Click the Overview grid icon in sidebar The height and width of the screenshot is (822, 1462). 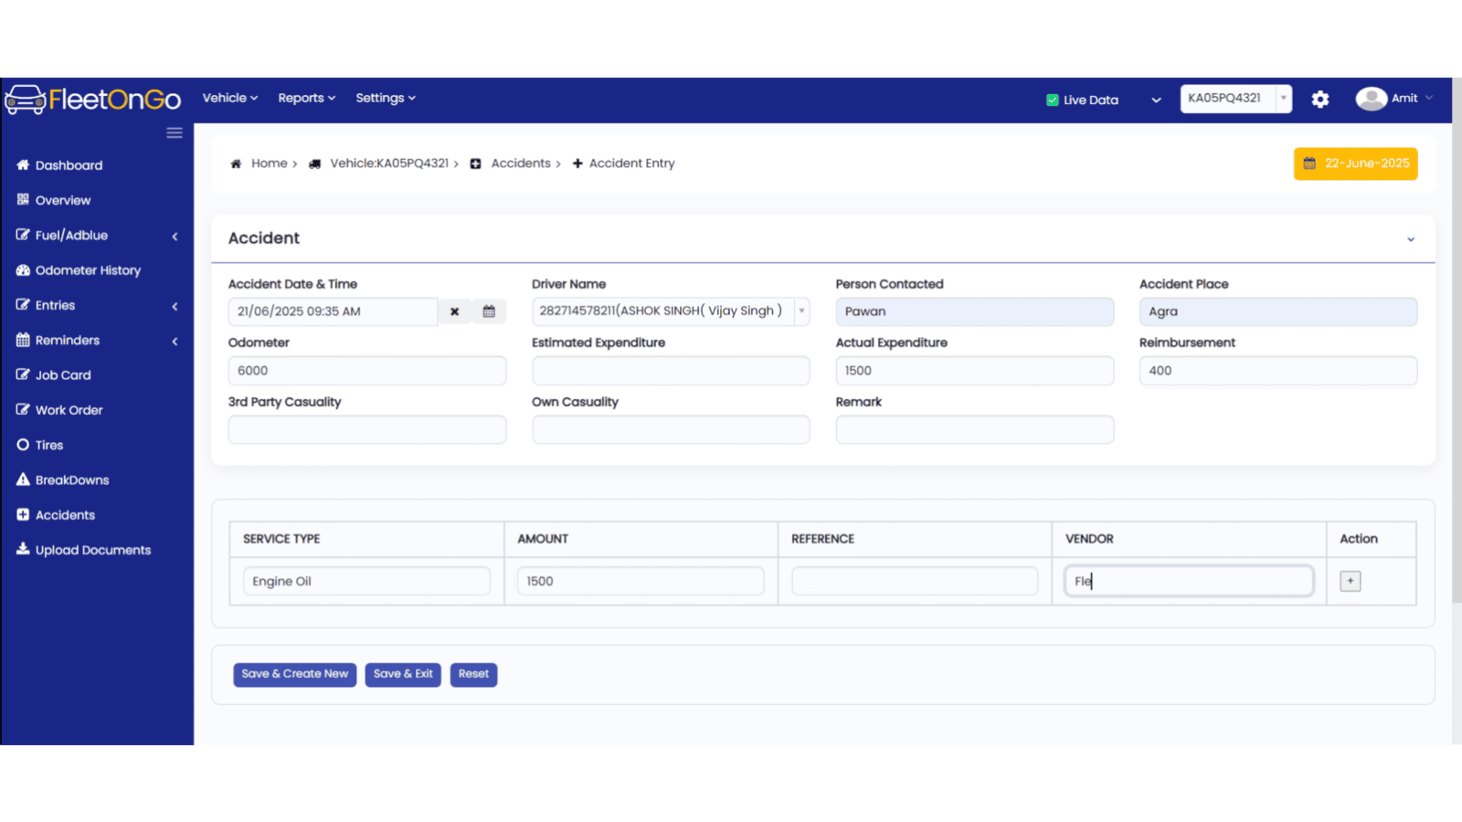[x=23, y=200]
